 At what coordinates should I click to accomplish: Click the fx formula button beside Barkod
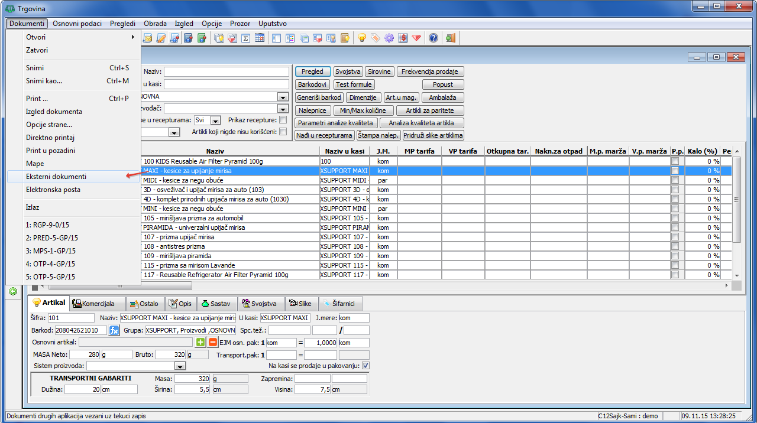click(x=115, y=330)
